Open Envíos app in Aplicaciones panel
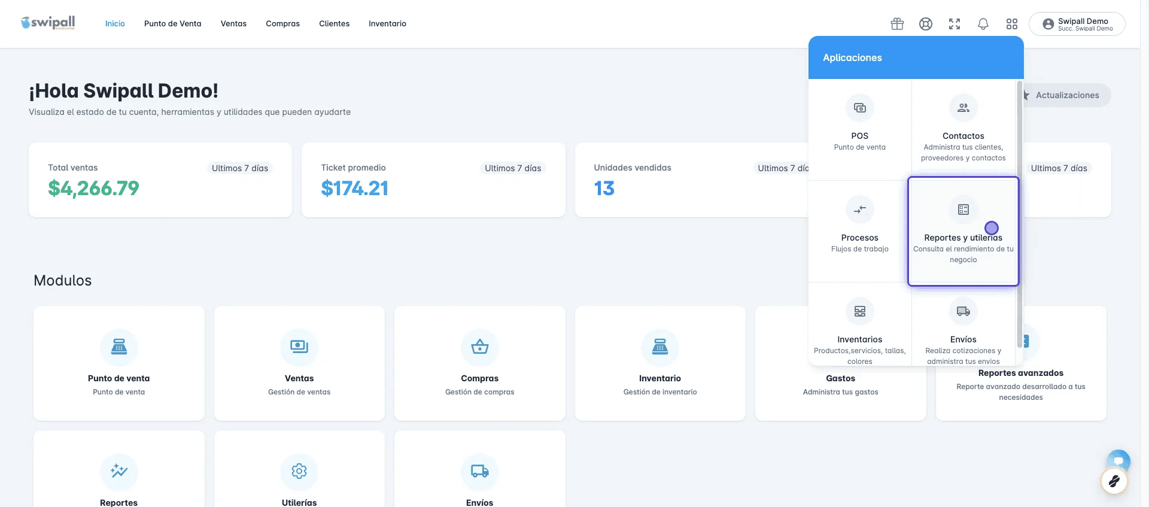The width and height of the screenshot is (1149, 507). click(963, 324)
